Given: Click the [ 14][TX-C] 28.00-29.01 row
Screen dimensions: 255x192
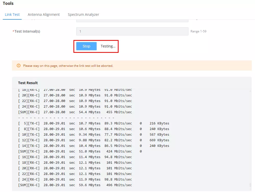Looking at the screenshot, I should 94,146.
